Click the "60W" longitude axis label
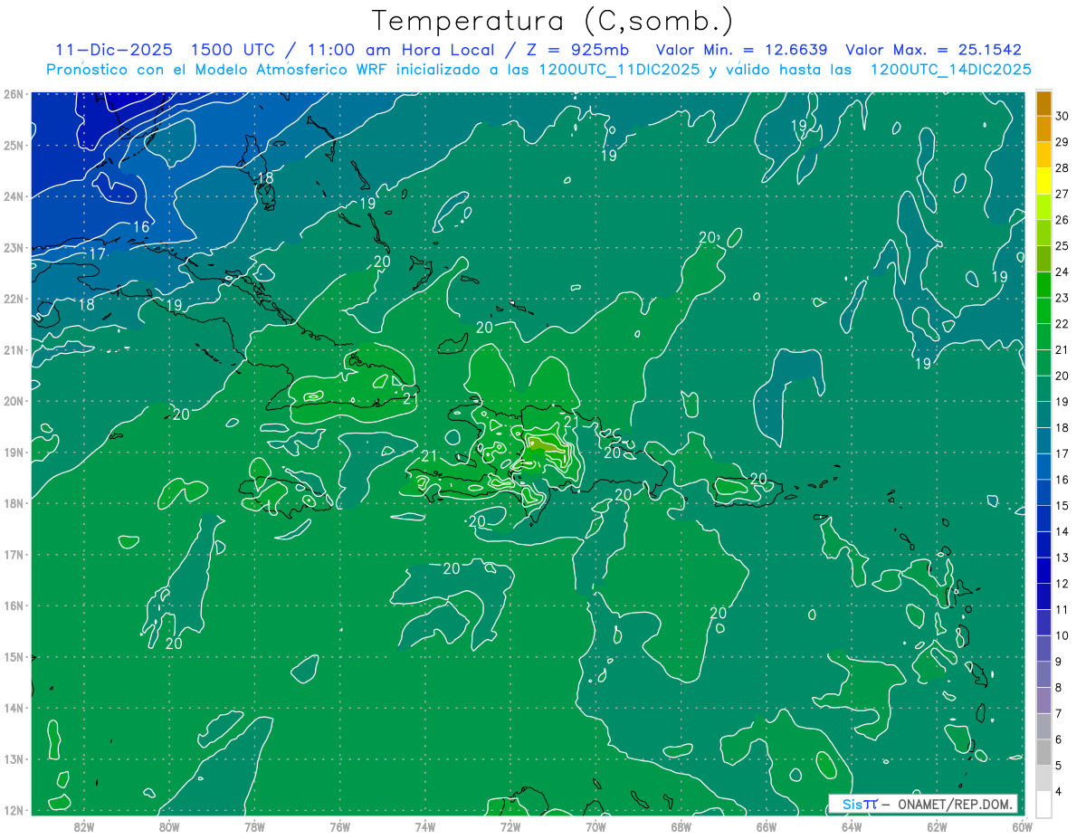 [1022, 825]
